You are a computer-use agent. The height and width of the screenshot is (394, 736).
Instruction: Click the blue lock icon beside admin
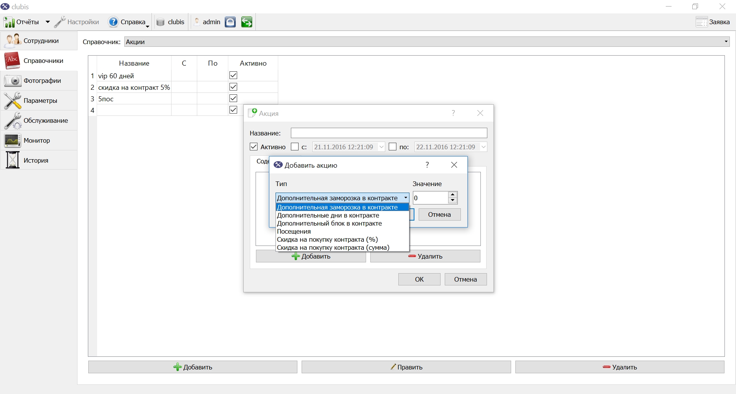click(x=230, y=22)
